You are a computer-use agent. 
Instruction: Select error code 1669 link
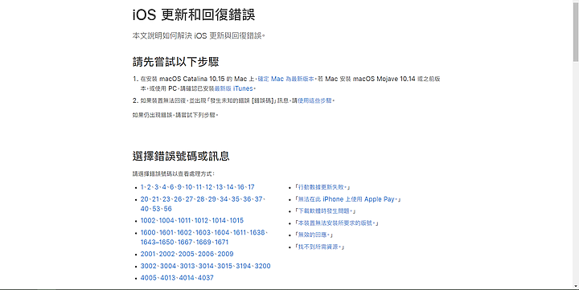click(203, 243)
